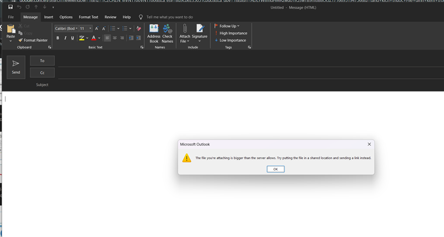Click the Save icon in the quick access toolbar
The image size is (444, 237).
coord(11,7)
